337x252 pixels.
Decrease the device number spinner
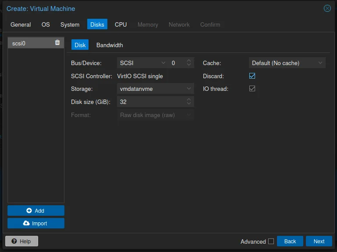(x=189, y=65)
